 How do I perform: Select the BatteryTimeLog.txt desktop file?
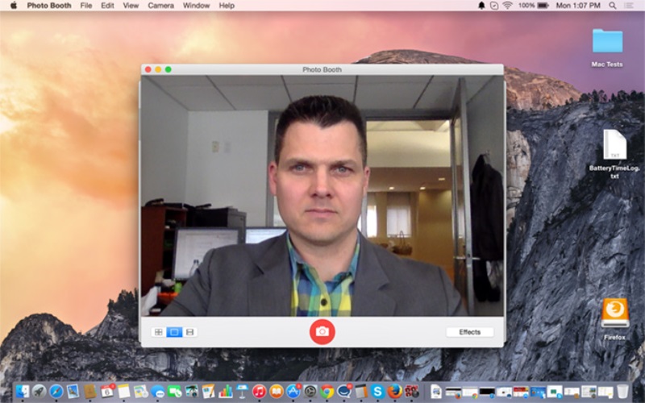coord(614,154)
